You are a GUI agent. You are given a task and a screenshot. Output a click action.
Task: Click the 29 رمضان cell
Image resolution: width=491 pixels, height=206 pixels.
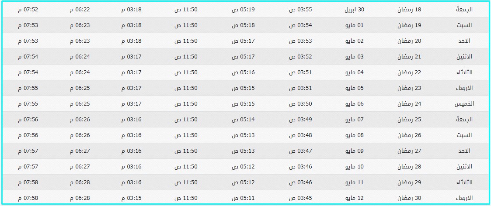(409, 182)
